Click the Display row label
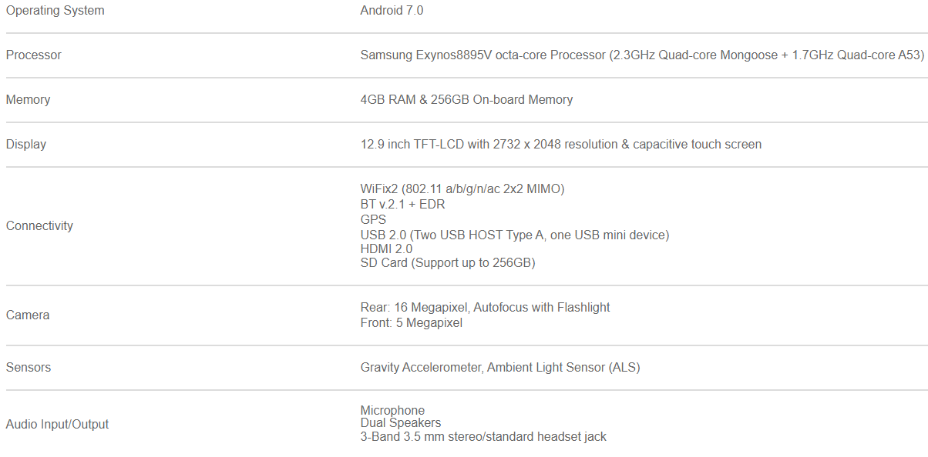Viewport: 928px width, 457px height. [x=26, y=145]
